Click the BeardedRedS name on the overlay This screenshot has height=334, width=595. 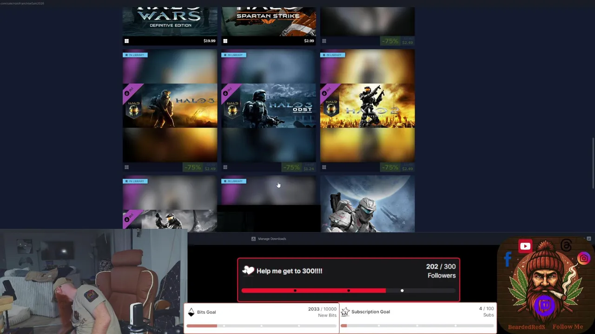(526, 327)
